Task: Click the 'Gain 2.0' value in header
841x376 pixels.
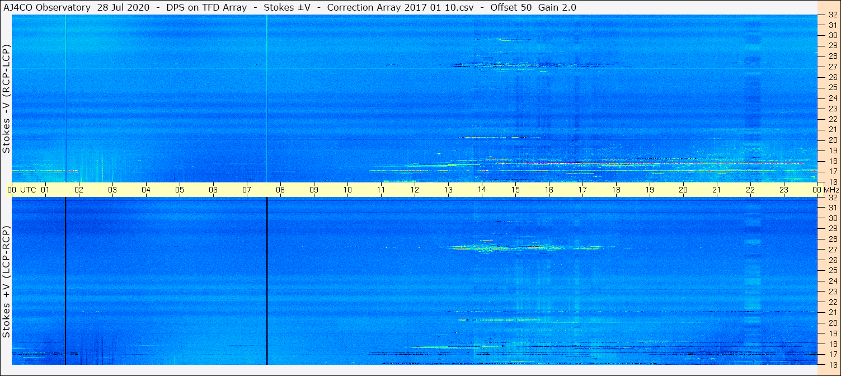Action: coord(557,7)
